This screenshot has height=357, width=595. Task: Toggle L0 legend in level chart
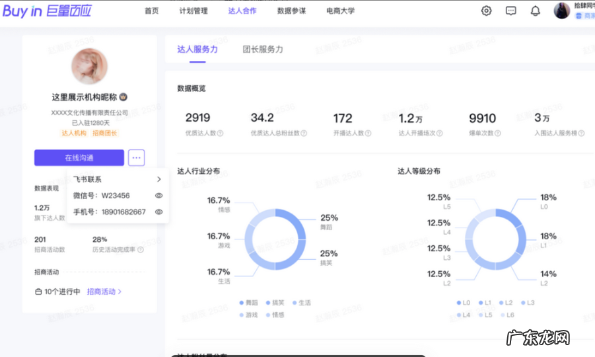pyautogui.click(x=464, y=303)
